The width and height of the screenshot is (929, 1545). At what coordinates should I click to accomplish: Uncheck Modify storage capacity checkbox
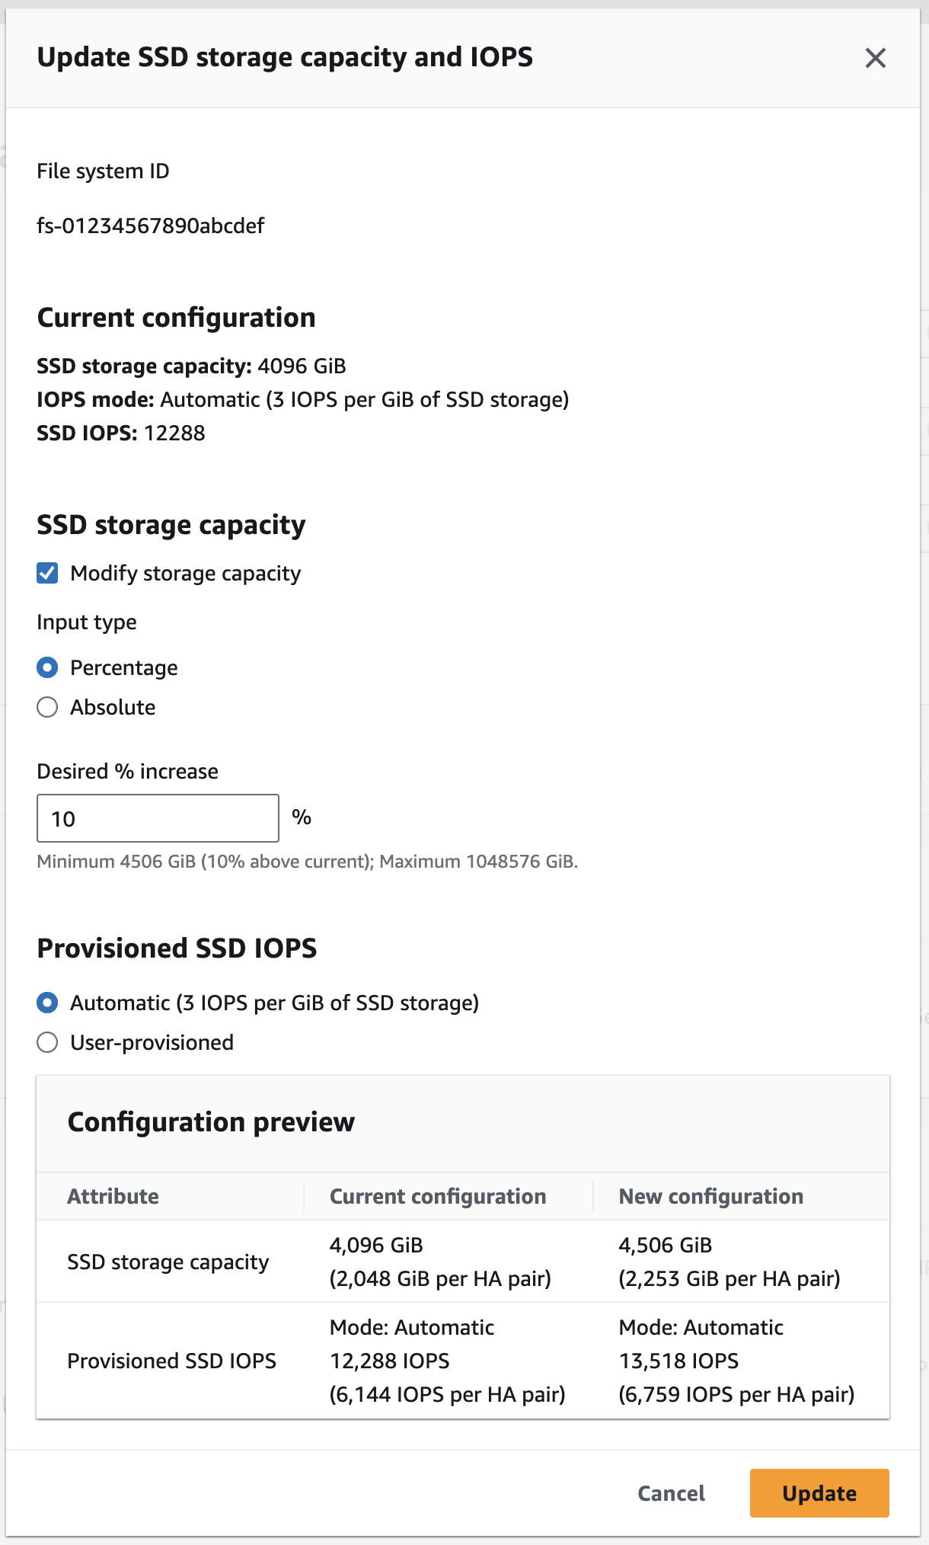47,573
